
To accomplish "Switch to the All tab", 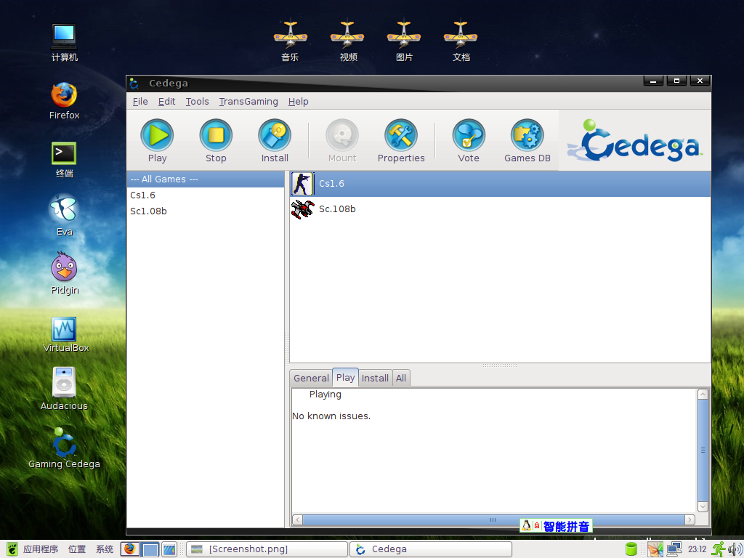I will point(401,378).
